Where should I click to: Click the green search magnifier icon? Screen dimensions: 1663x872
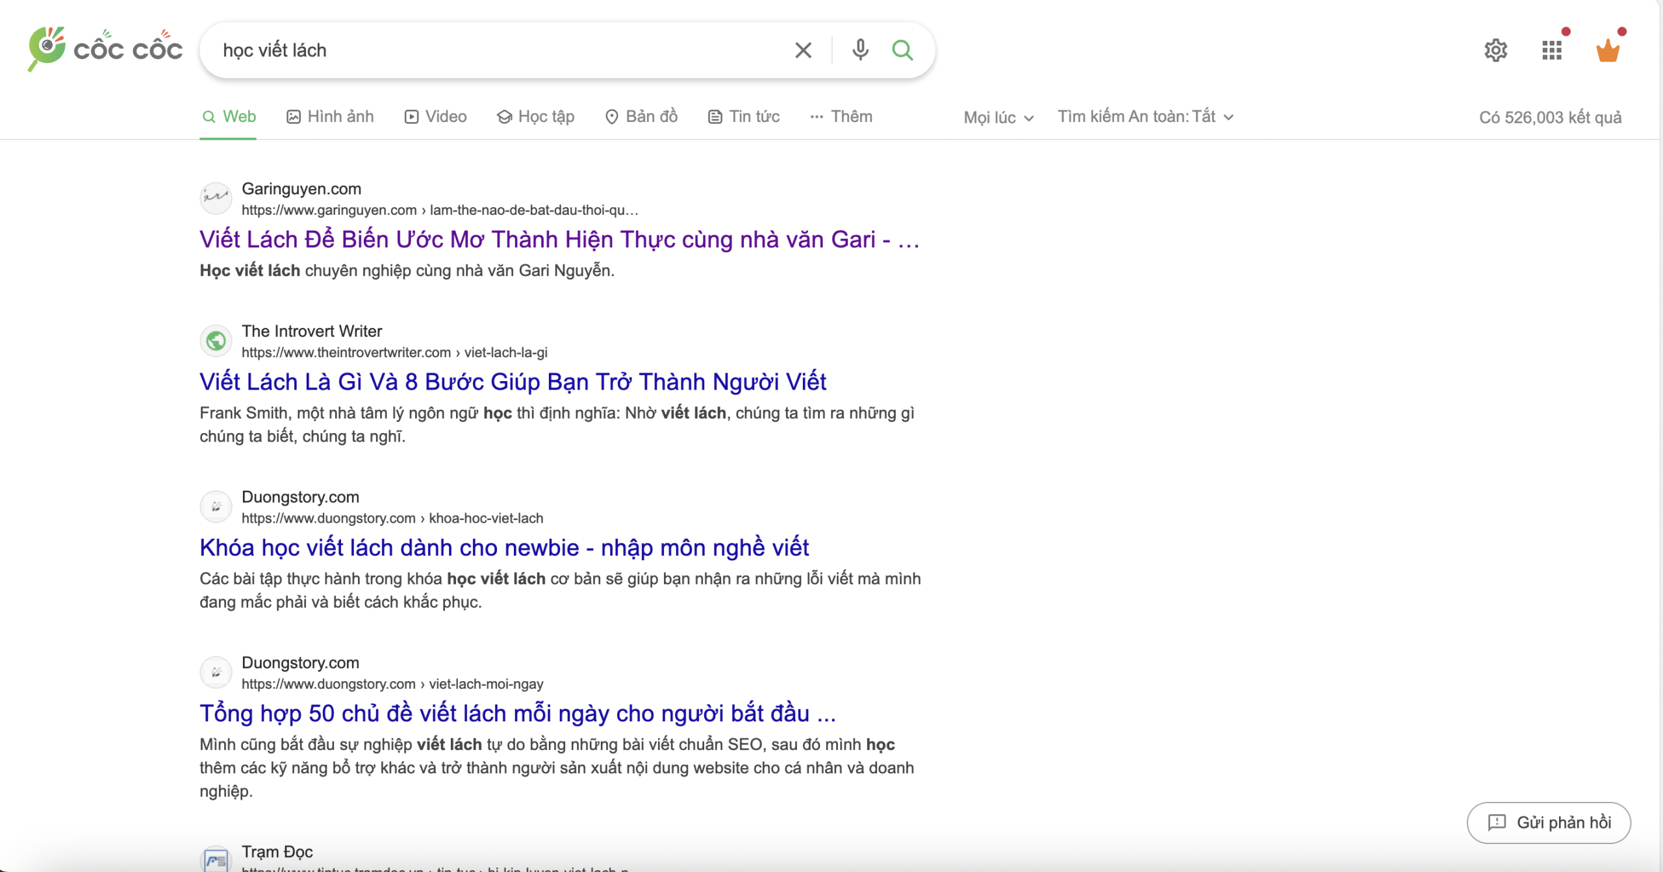click(902, 50)
